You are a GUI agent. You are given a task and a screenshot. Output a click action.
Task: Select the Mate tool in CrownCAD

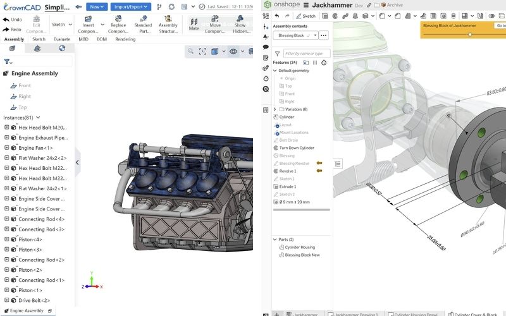tap(194, 25)
